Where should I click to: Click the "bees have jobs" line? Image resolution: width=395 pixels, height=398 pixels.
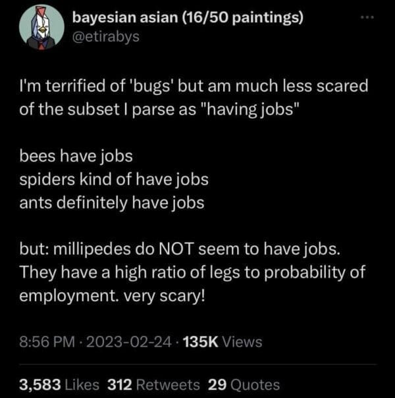coord(76,157)
